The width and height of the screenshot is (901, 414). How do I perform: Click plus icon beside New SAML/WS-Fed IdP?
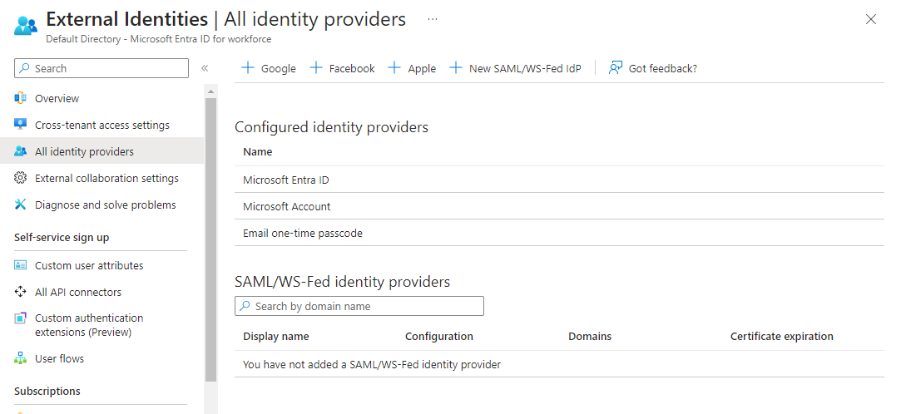[456, 68]
